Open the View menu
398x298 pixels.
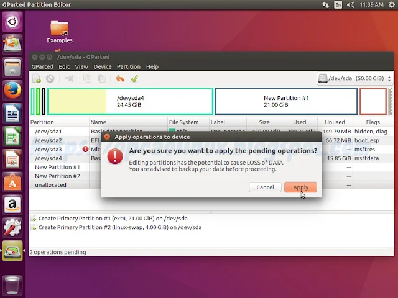coord(81,66)
